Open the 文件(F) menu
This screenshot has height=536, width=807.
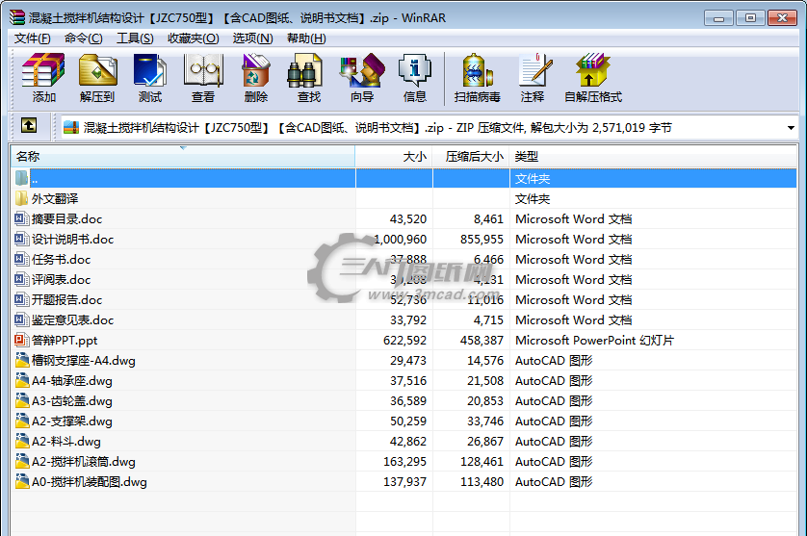[32, 38]
